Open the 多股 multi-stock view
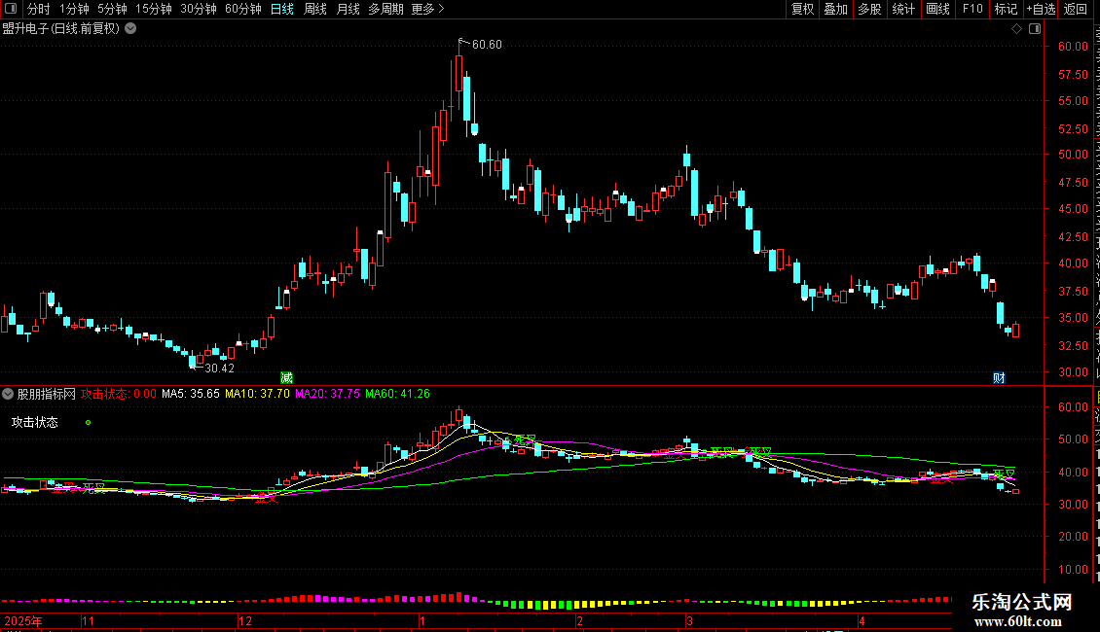 [x=869, y=9]
